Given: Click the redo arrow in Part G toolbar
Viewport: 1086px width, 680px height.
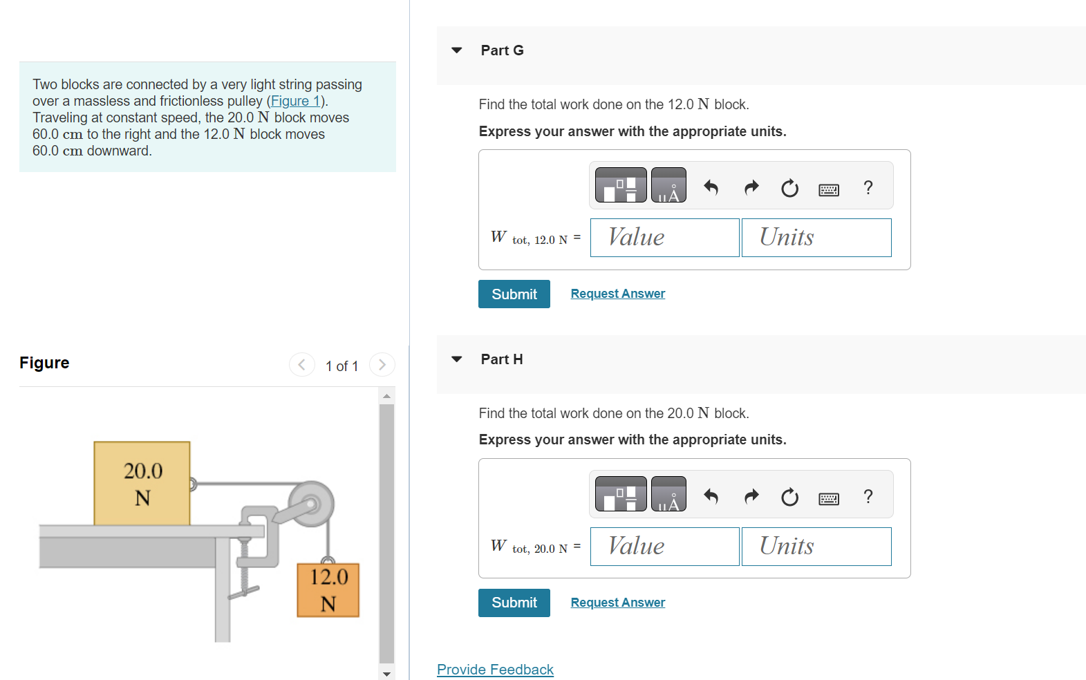Looking at the screenshot, I should [751, 187].
